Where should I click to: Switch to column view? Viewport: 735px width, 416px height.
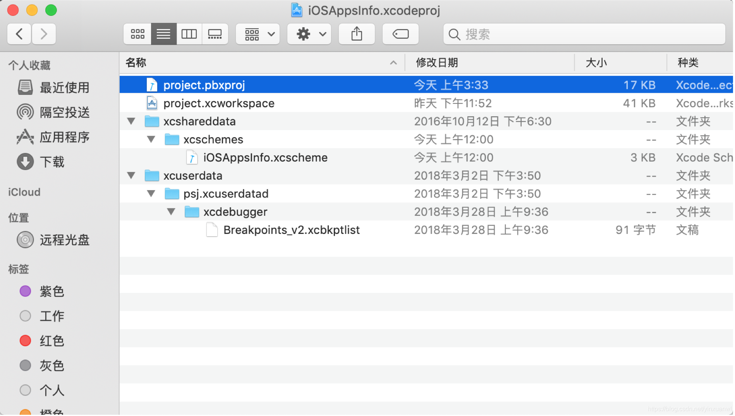pos(189,34)
